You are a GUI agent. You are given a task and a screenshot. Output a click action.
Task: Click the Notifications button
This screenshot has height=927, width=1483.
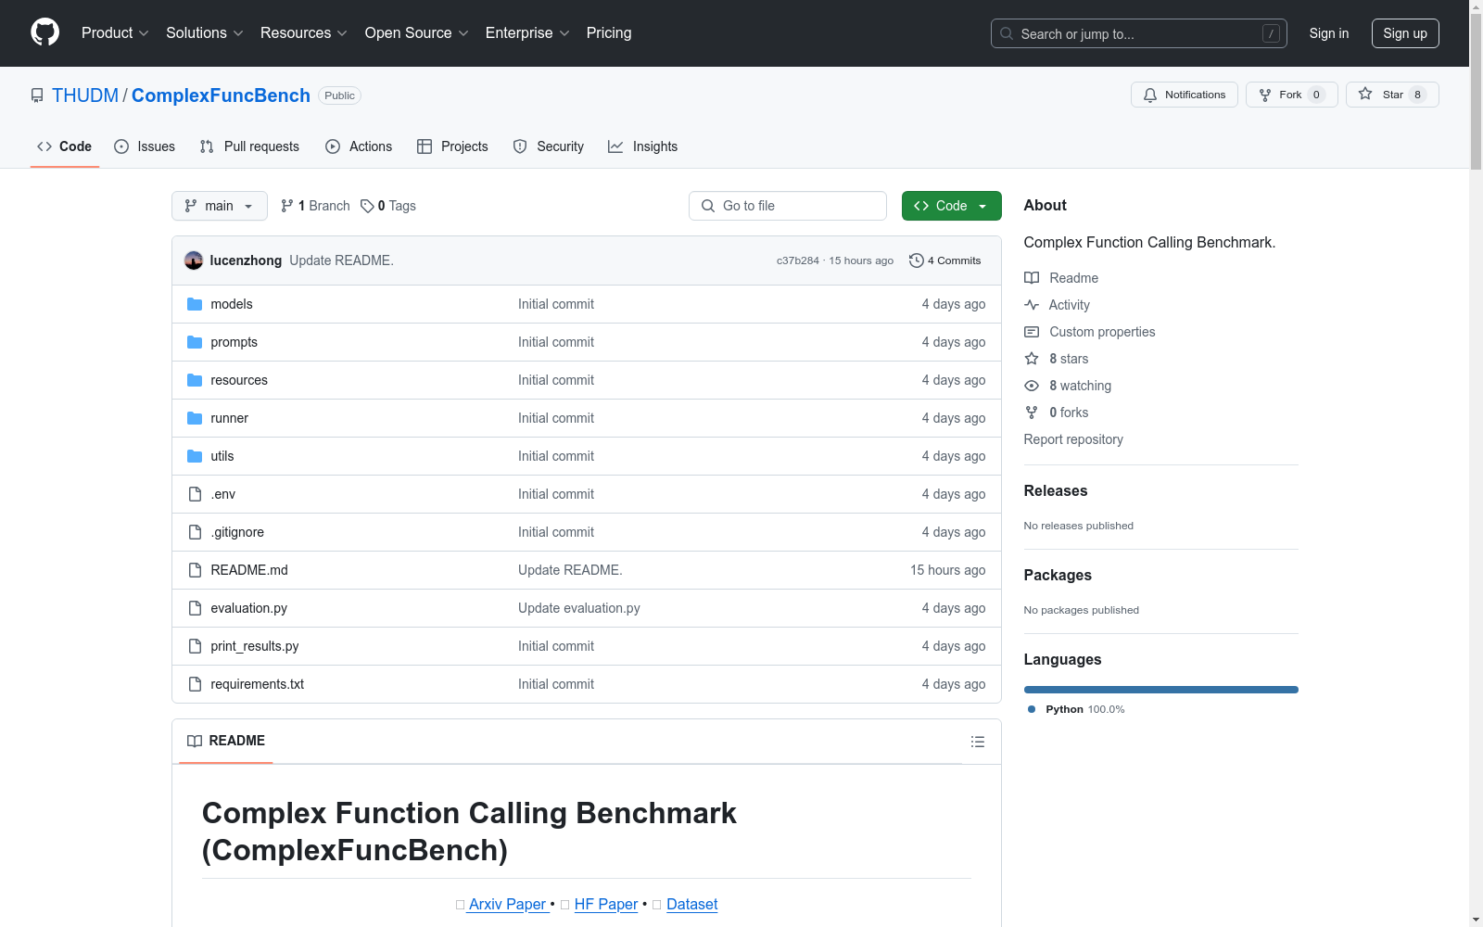[x=1185, y=95]
